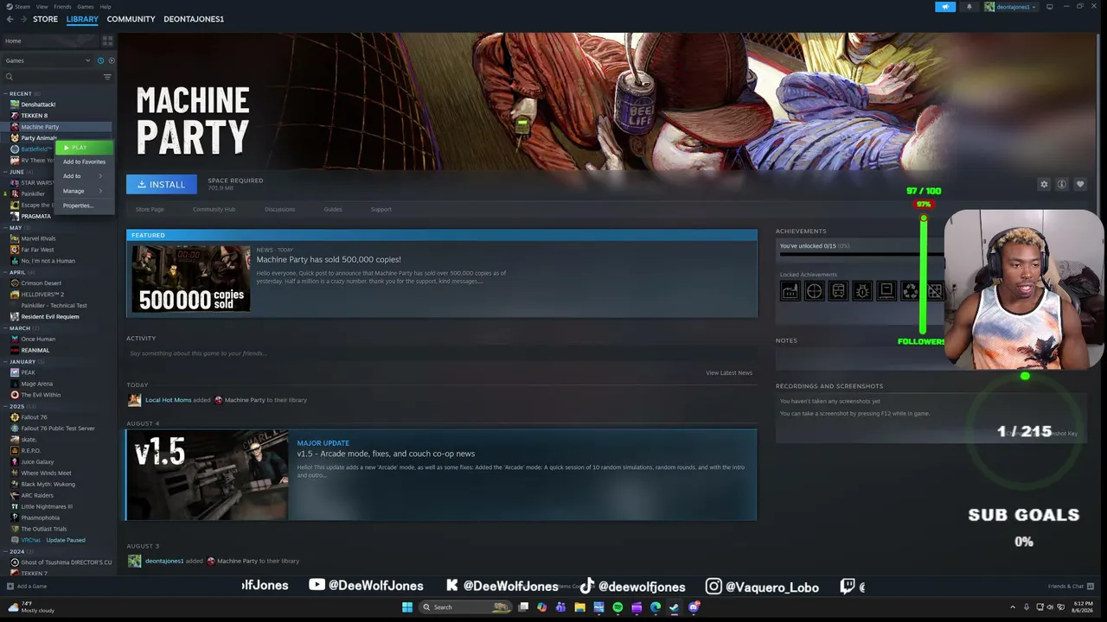This screenshot has width=1107, height=622.
Task: Favorite the game with heart icon
Action: (1079, 184)
